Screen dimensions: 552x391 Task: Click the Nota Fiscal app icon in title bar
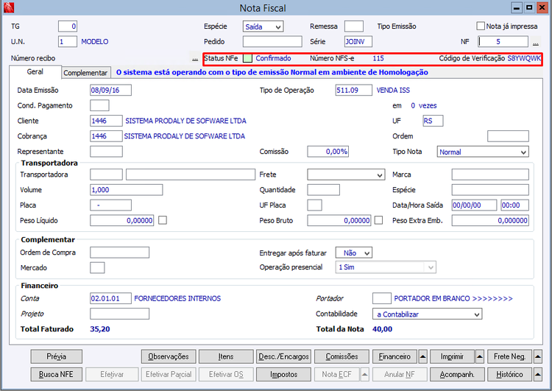point(9,8)
